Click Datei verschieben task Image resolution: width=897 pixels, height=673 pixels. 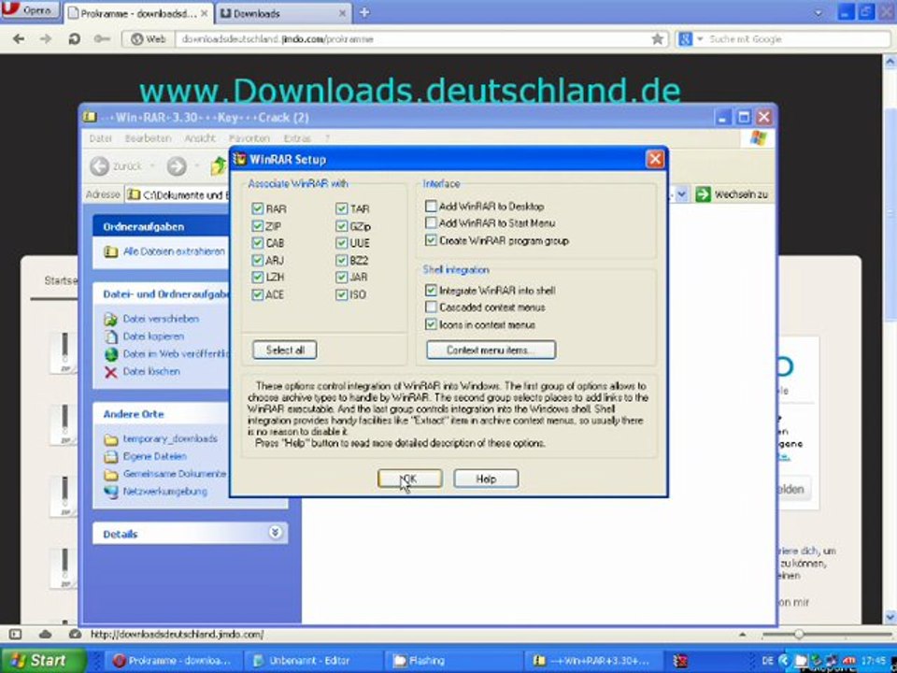(x=161, y=319)
